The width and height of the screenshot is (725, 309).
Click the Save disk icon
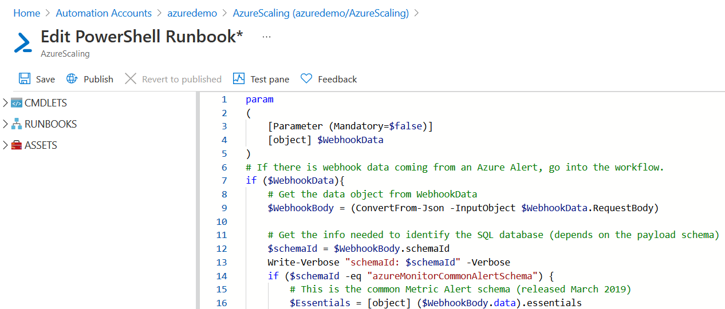[x=25, y=79]
